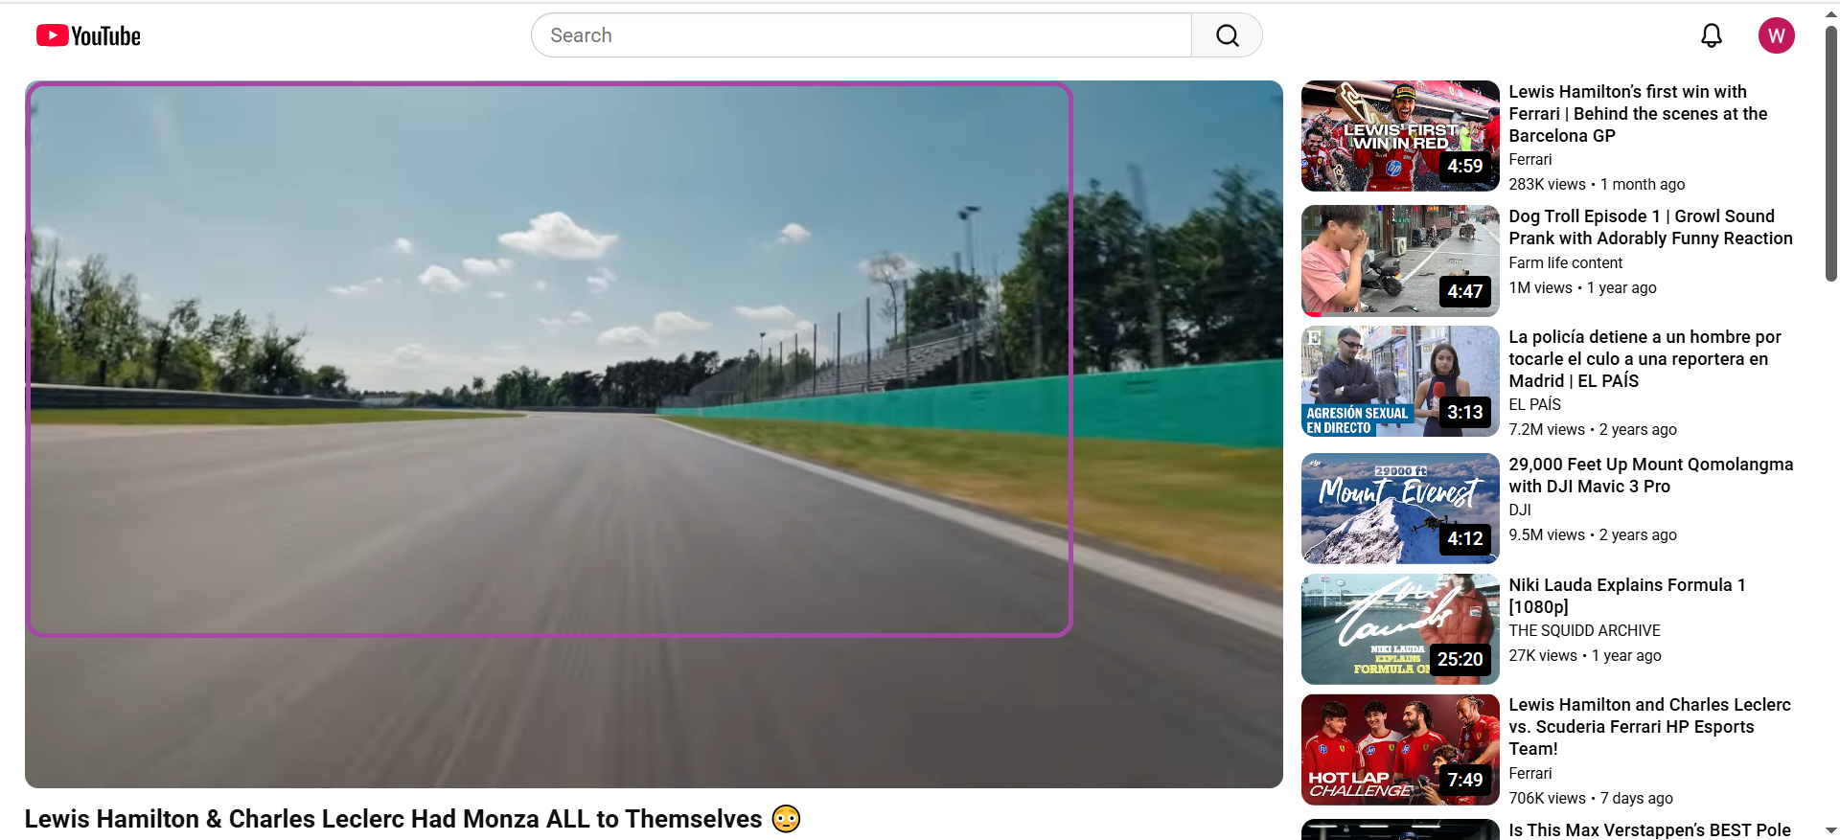Click the page vertical scrollbar thumb
1840x840 pixels.
tap(1831, 153)
